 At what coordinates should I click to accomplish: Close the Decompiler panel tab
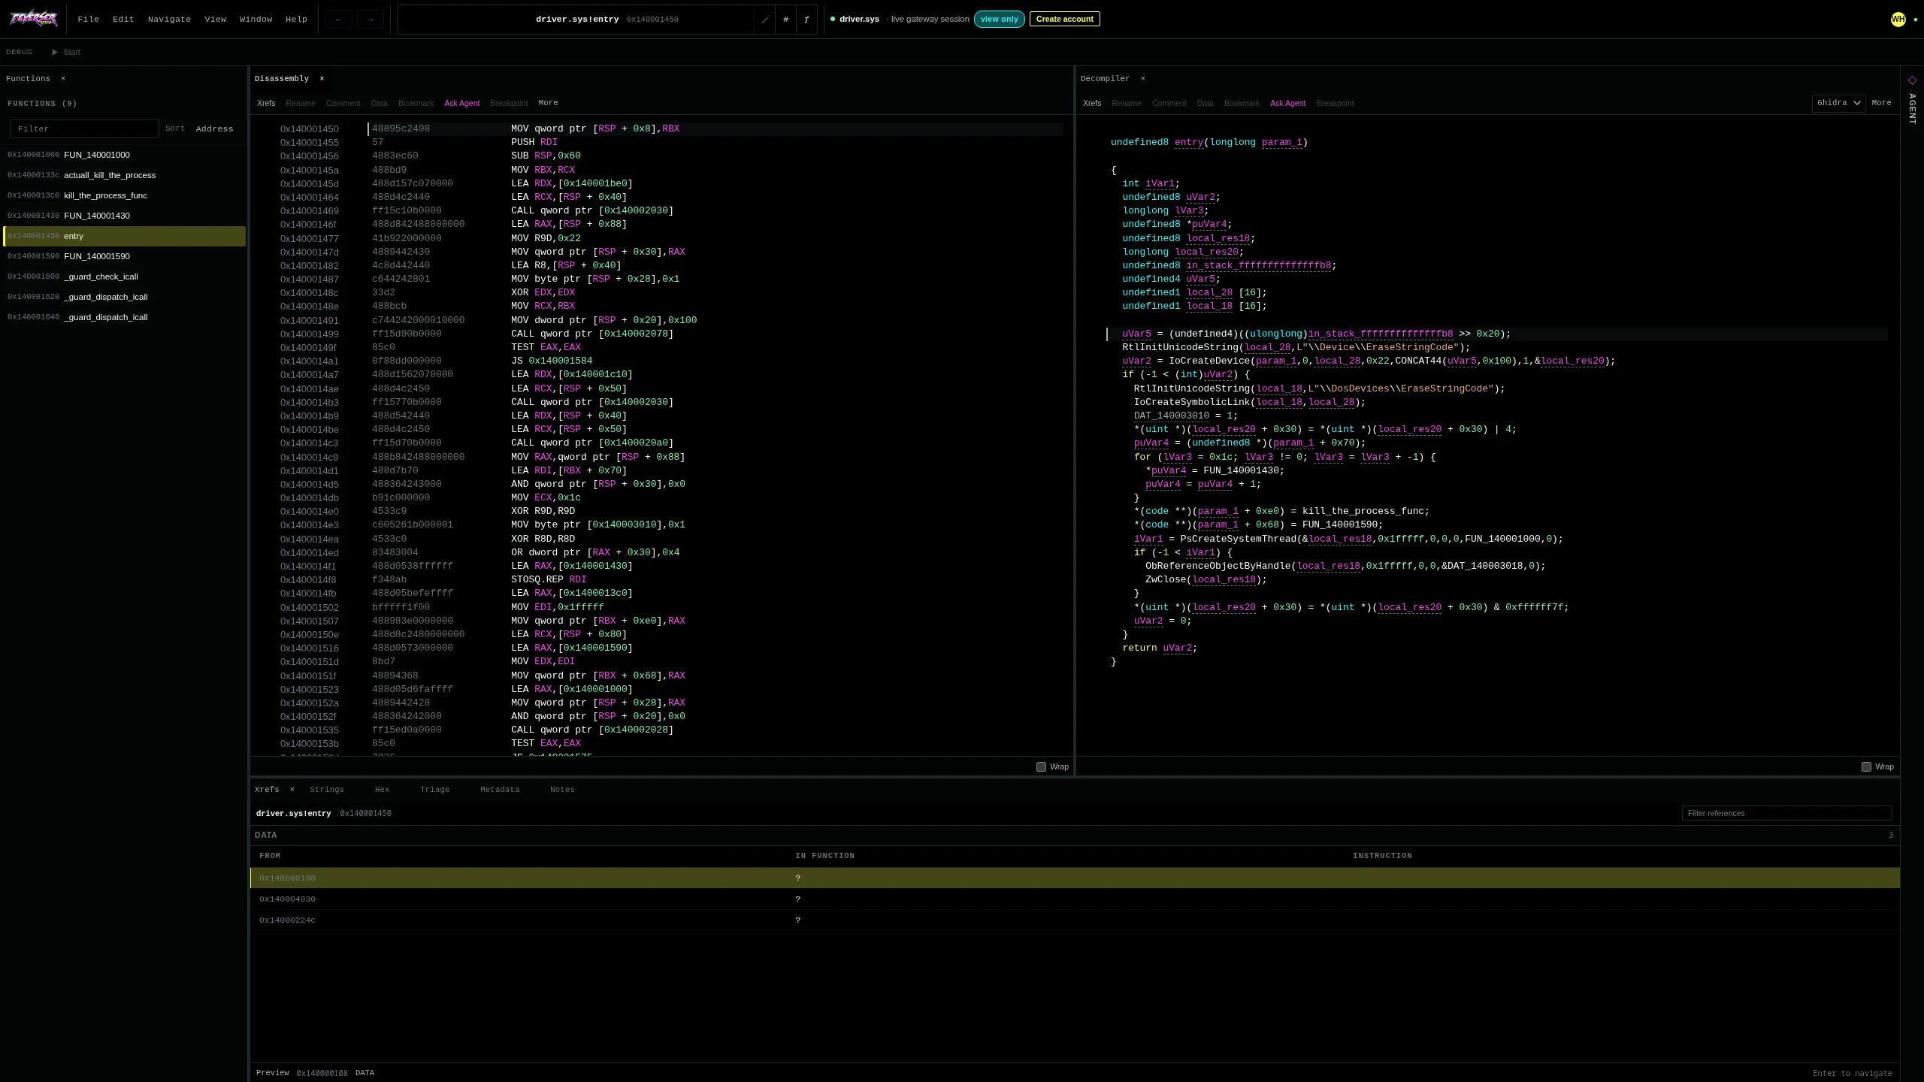(x=1142, y=78)
